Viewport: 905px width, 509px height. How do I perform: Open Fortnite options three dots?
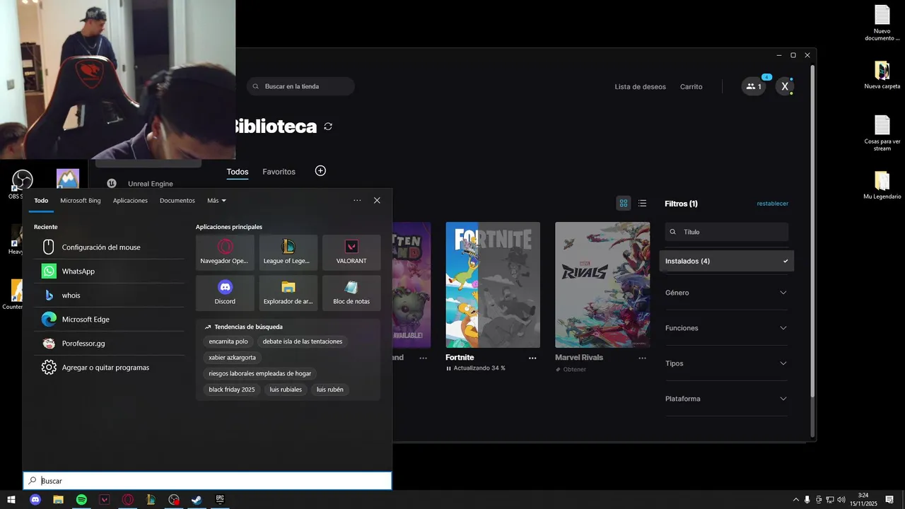(532, 358)
